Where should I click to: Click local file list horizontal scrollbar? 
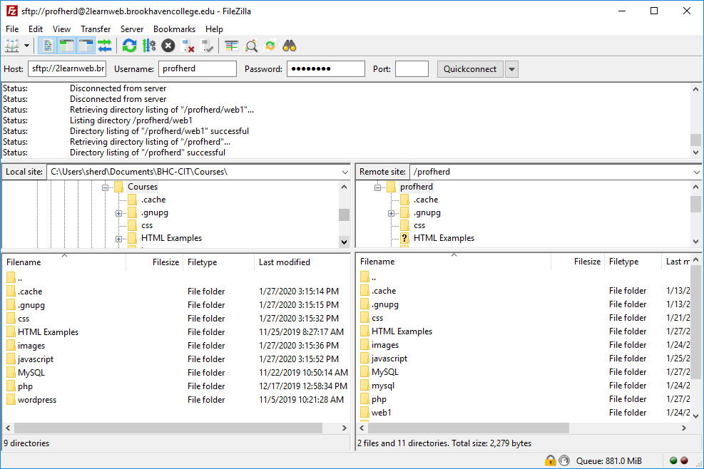[168, 428]
